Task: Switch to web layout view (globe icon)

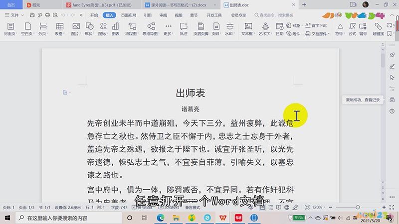Action: (x=287, y=208)
